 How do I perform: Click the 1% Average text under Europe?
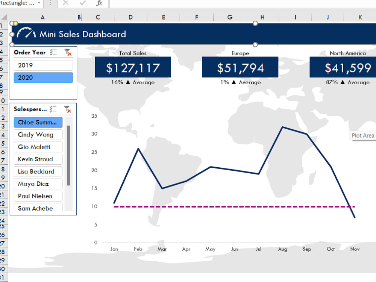pos(241,82)
